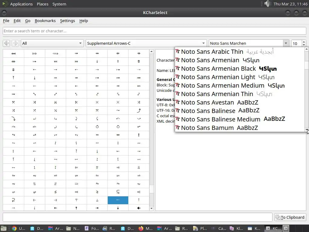Open the Help menu
The image size is (309, 232).
[x=84, y=21]
